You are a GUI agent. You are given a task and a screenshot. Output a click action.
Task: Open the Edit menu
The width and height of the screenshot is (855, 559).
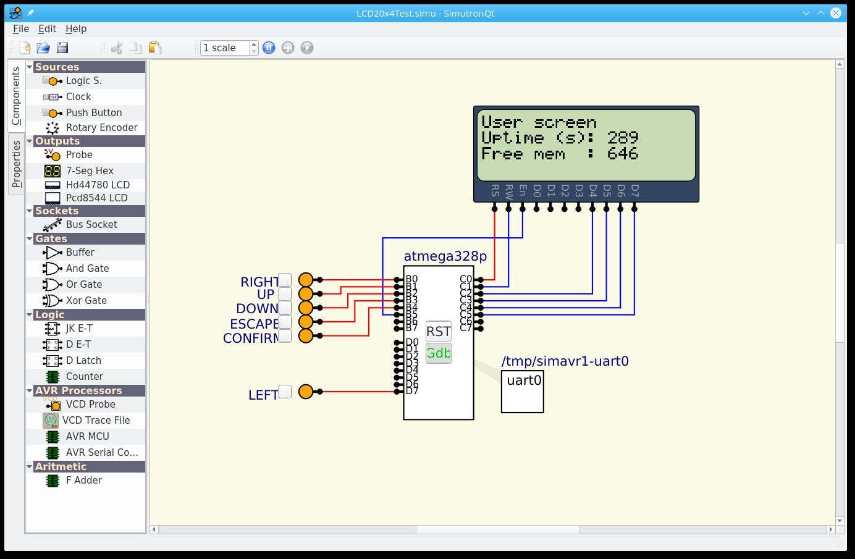point(46,28)
